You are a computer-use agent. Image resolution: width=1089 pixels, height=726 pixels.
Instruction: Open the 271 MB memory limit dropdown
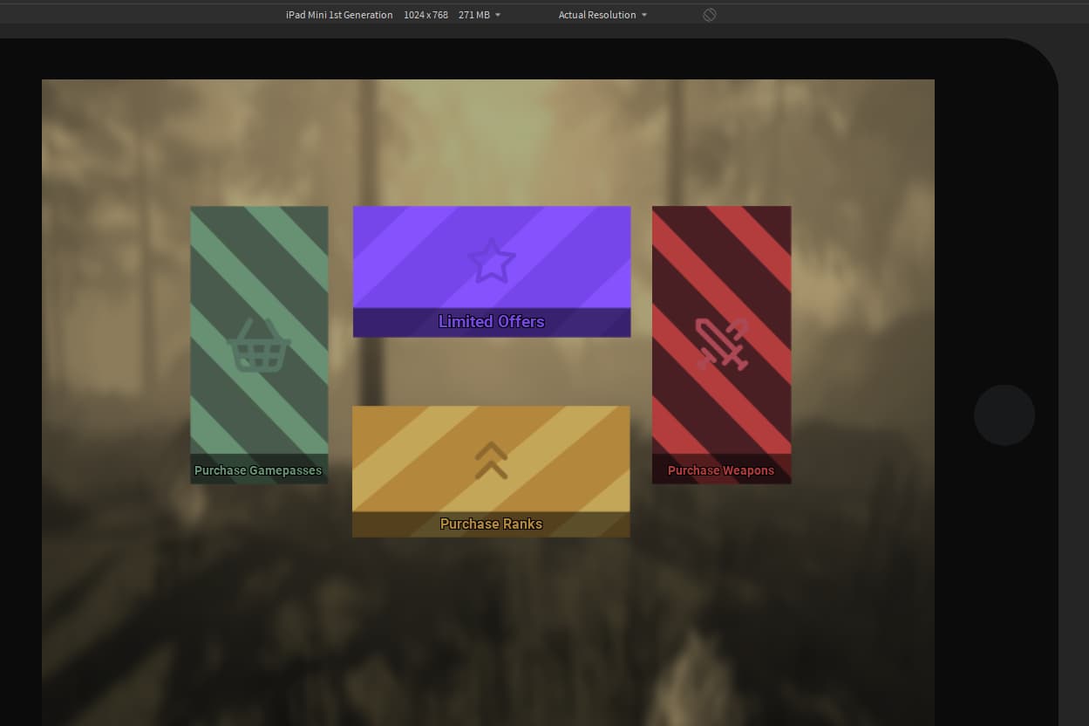coord(478,15)
